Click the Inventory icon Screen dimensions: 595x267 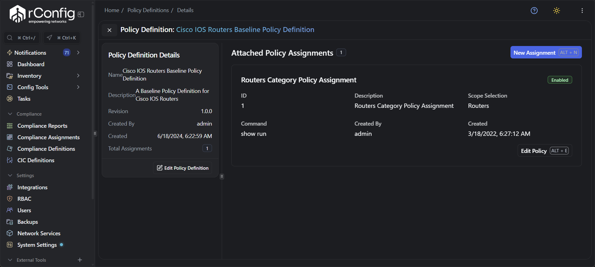[10, 76]
